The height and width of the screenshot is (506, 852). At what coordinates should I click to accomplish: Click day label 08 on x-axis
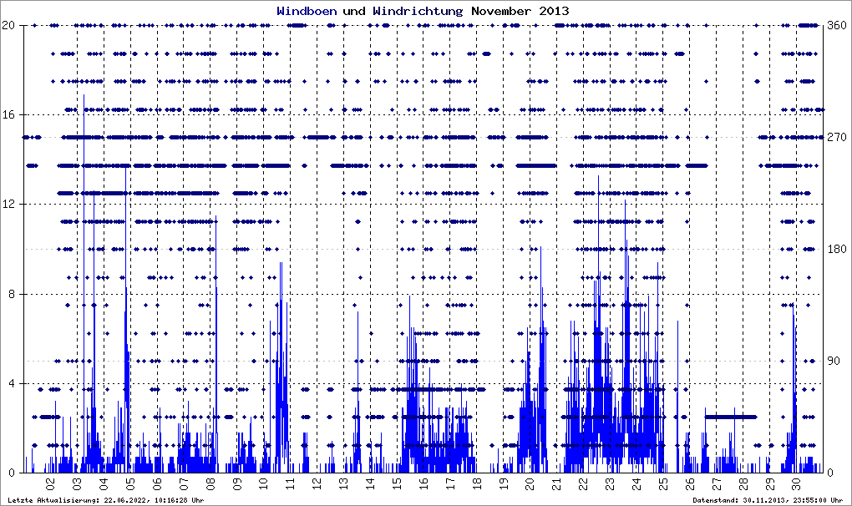[x=210, y=483]
